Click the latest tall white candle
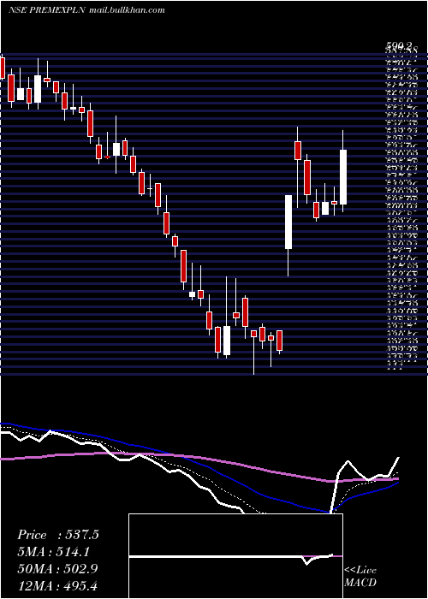This screenshot has width=428, height=599. pyautogui.click(x=343, y=177)
